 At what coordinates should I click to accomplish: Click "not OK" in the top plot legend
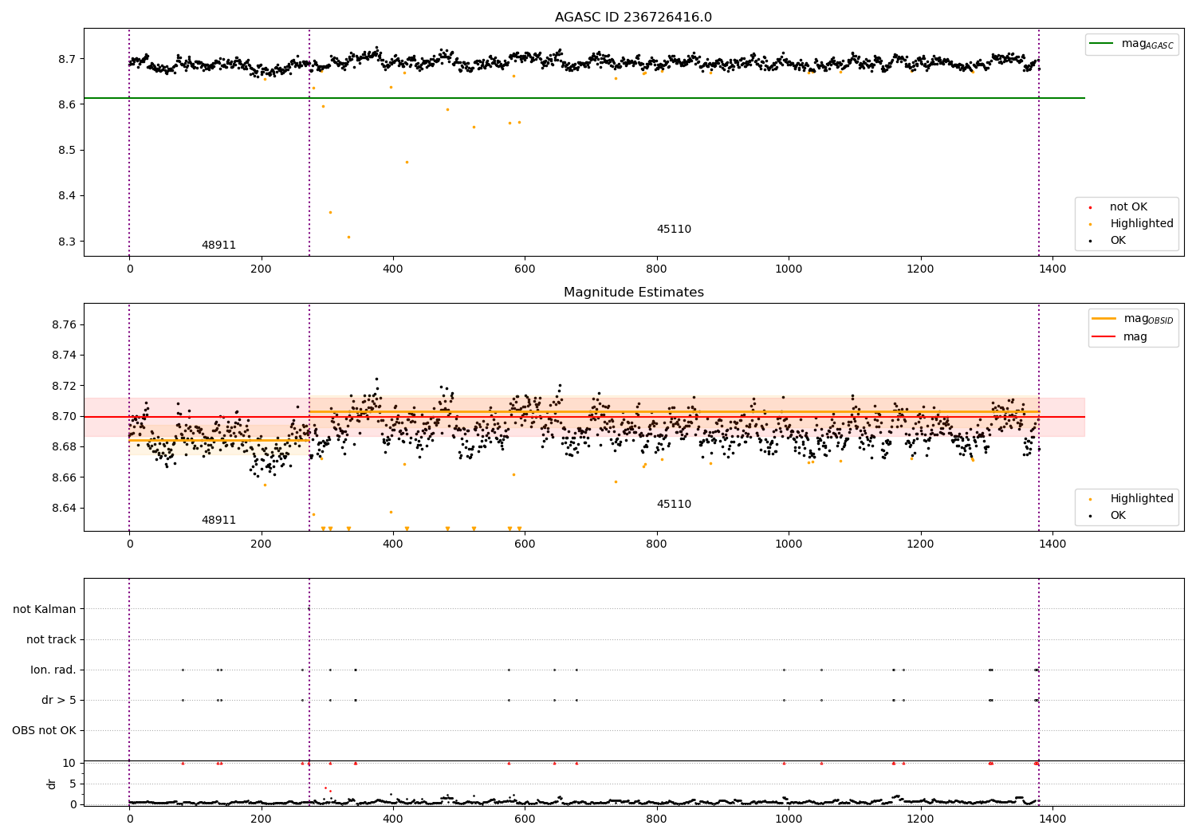1127,207
